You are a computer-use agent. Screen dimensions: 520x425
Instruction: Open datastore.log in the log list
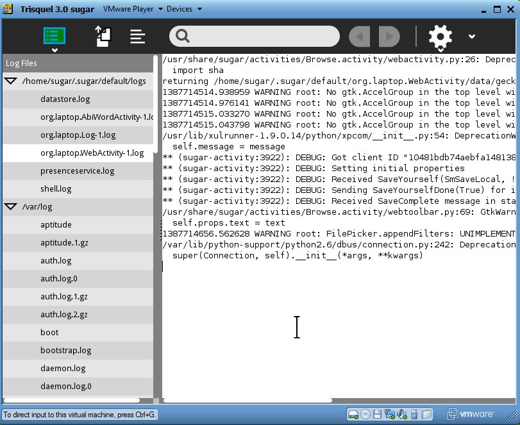(x=65, y=99)
